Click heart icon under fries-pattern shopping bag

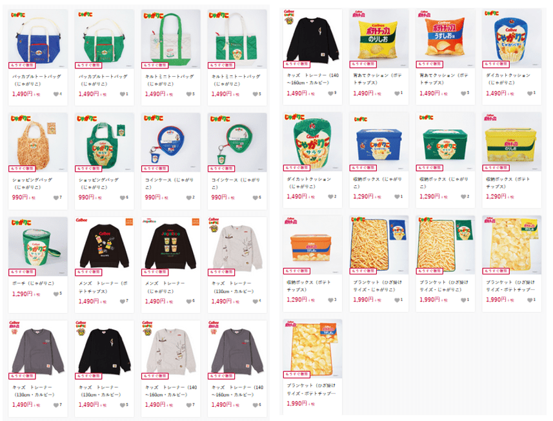pyautogui.click(x=55, y=198)
